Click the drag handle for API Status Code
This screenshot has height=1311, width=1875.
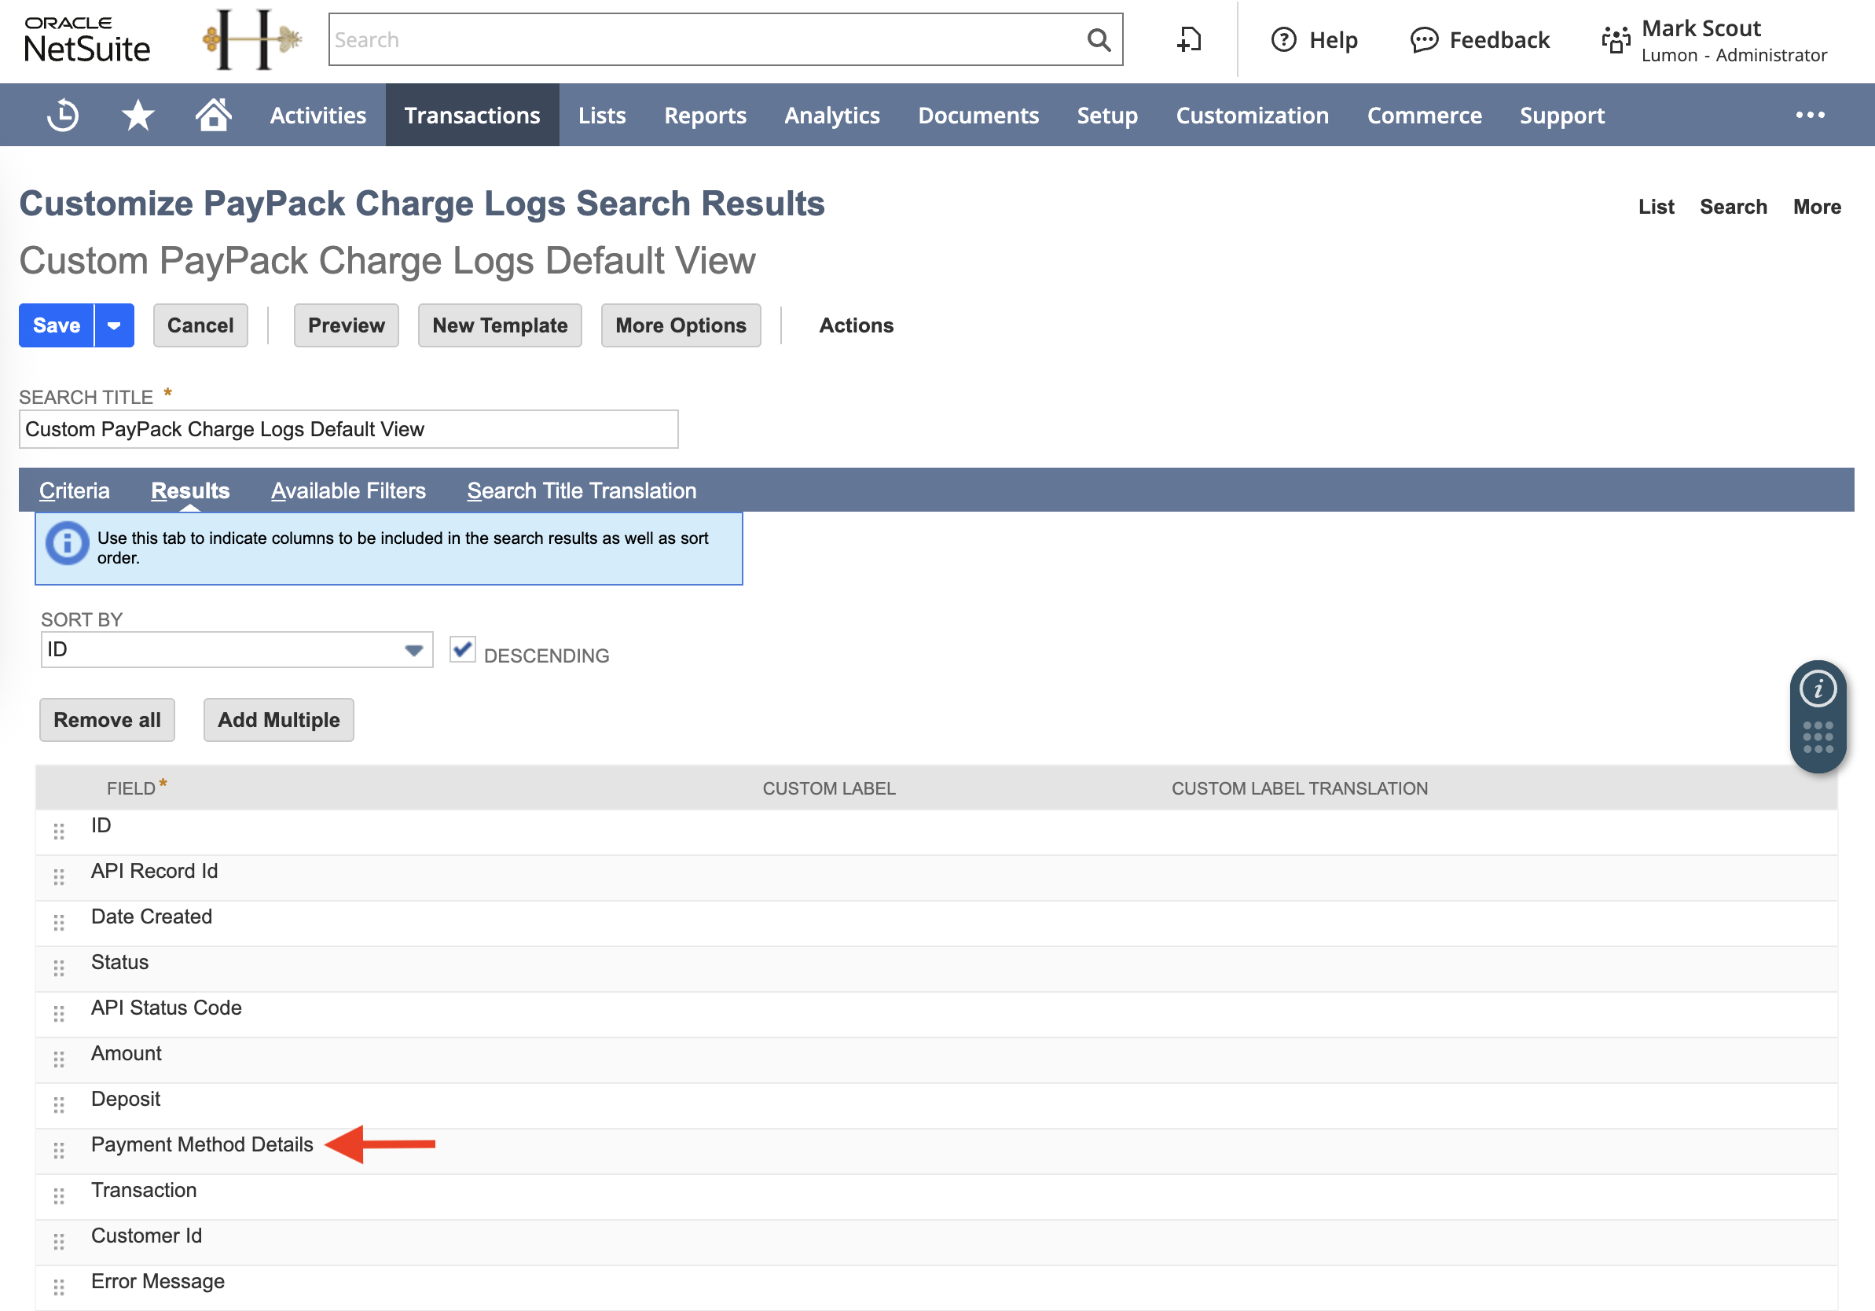pos(59,1014)
